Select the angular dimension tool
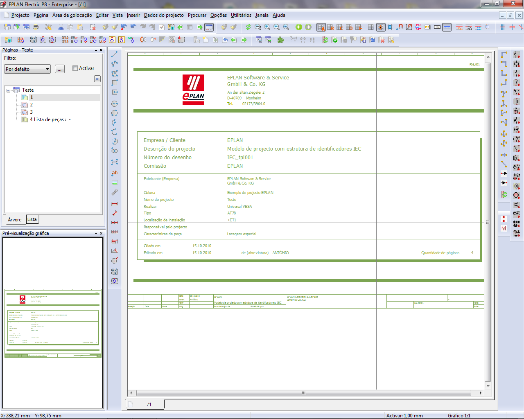Image resolution: width=524 pixels, height=419 pixels. [115, 251]
